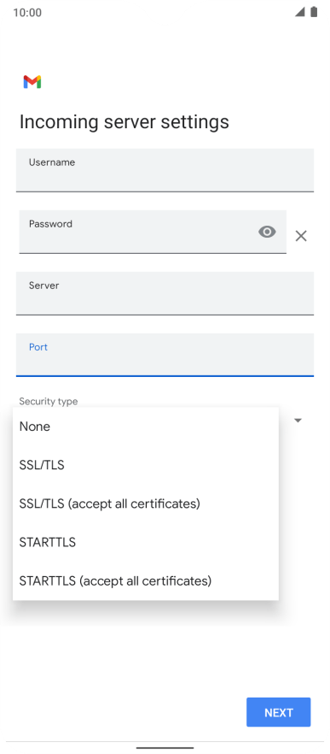Click the Incoming server settings heading
The height and width of the screenshot is (754, 330).
click(x=124, y=122)
